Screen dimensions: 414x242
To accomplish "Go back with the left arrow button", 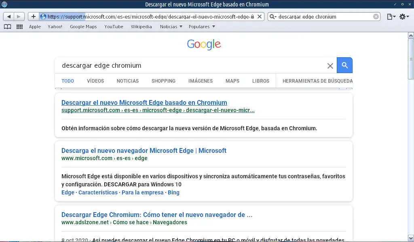I will pos(9,17).
